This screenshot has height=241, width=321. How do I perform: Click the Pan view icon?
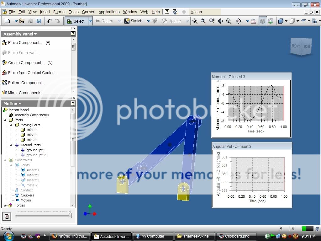[x=220, y=21]
